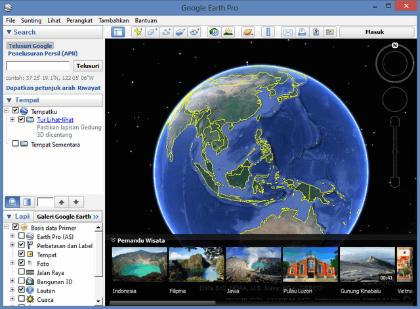This screenshot has height=309, width=420.
Task: Uncheck the Tur Lihat-lihat checkbox
Action: pyautogui.click(x=22, y=119)
